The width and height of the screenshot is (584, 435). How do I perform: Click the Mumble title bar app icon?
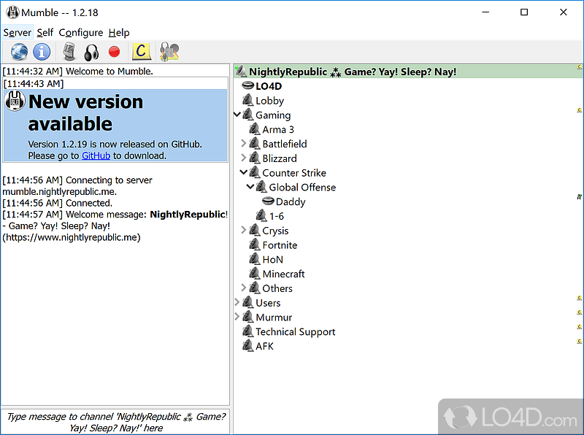coord(12,12)
